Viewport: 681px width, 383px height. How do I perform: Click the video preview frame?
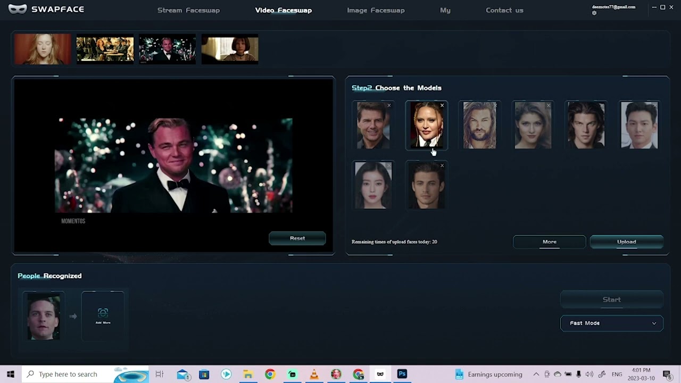[x=173, y=165]
